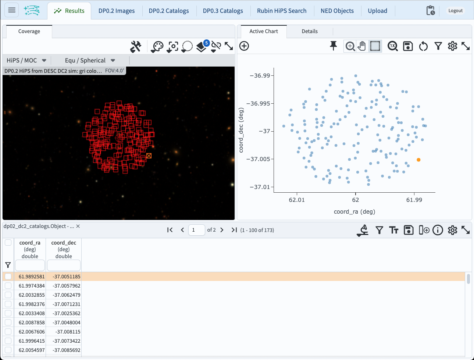The image size is (474, 360).
Task: Pin the active chart
Action: coord(333,46)
